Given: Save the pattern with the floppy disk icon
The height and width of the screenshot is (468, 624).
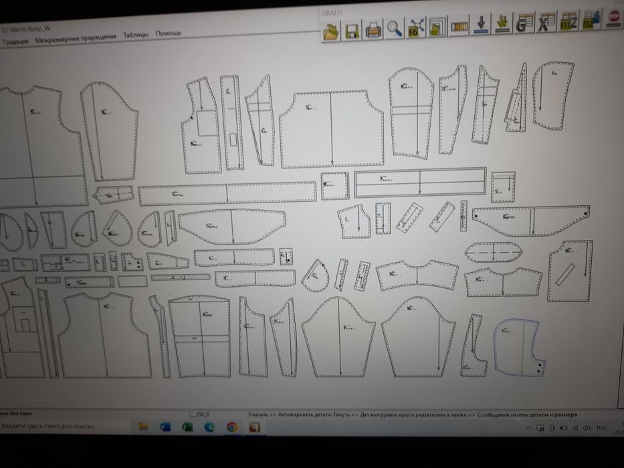Looking at the screenshot, I should [352, 30].
